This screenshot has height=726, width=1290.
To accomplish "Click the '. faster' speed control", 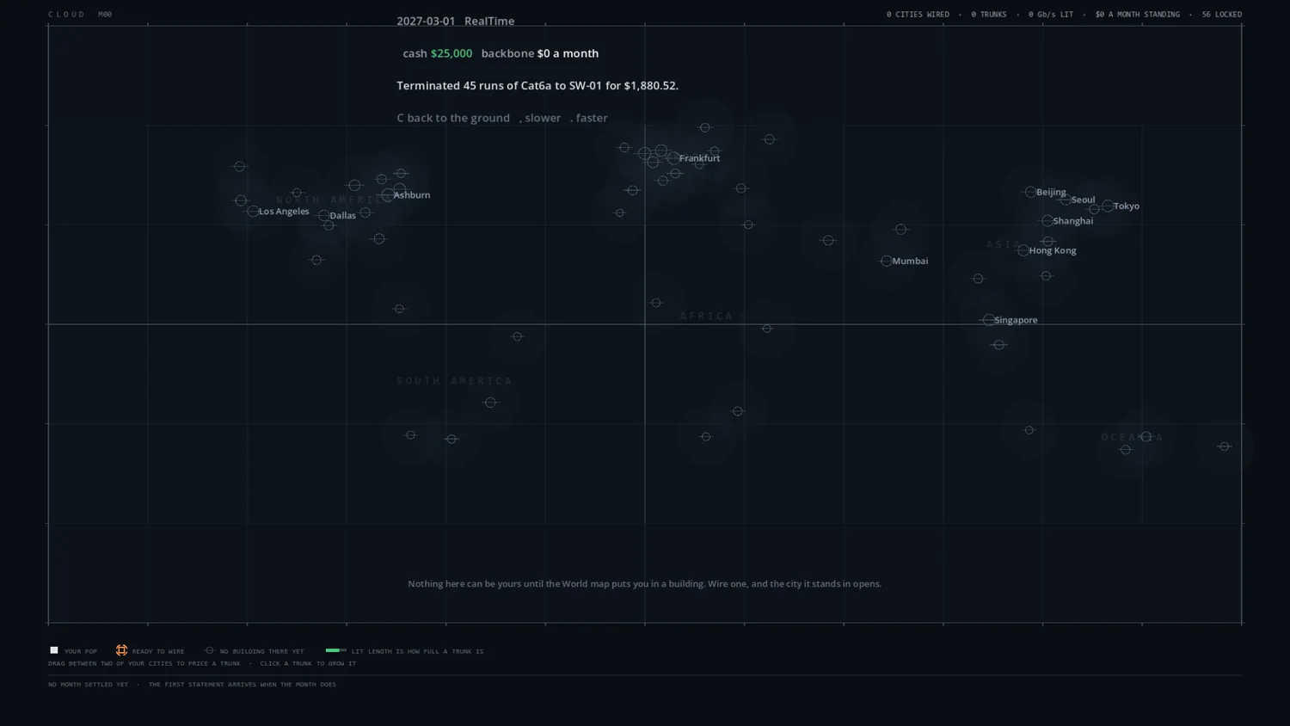I will (x=589, y=118).
